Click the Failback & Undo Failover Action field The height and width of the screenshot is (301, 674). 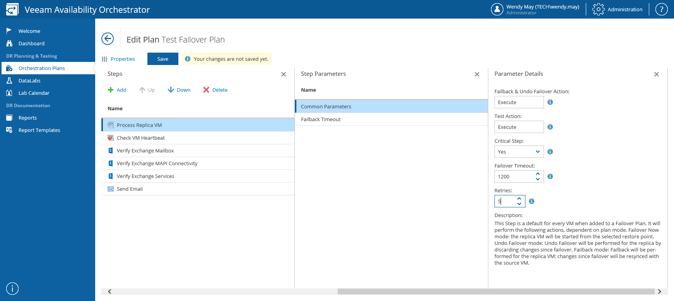pyautogui.click(x=519, y=102)
